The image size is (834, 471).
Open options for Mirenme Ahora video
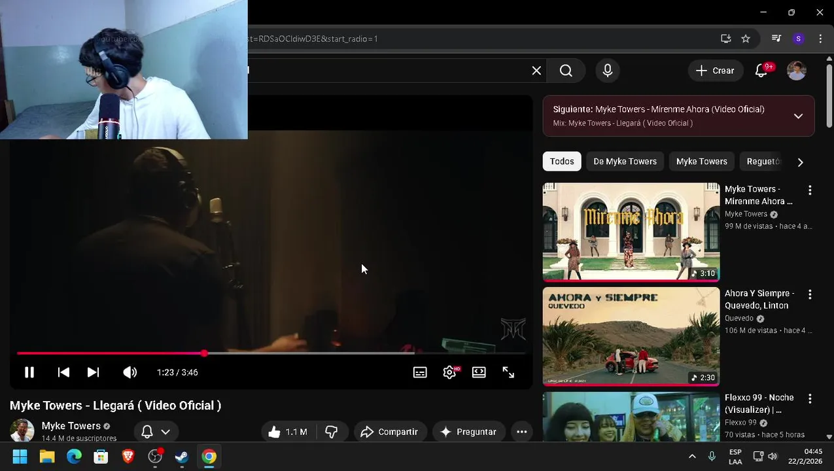(810, 190)
